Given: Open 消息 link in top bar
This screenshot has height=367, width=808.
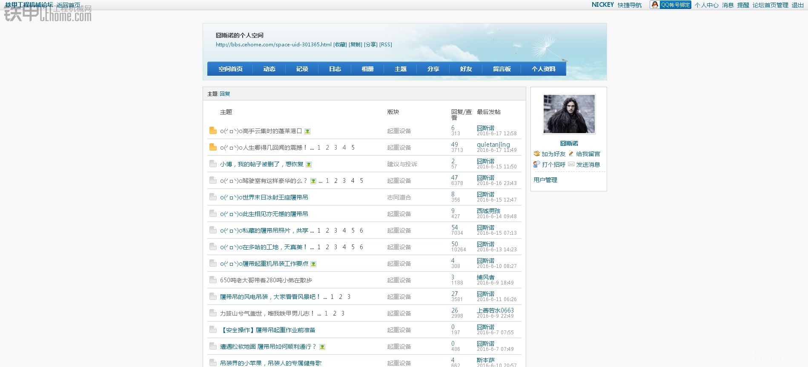Looking at the screenshot, I should click(x=728, y=5).
